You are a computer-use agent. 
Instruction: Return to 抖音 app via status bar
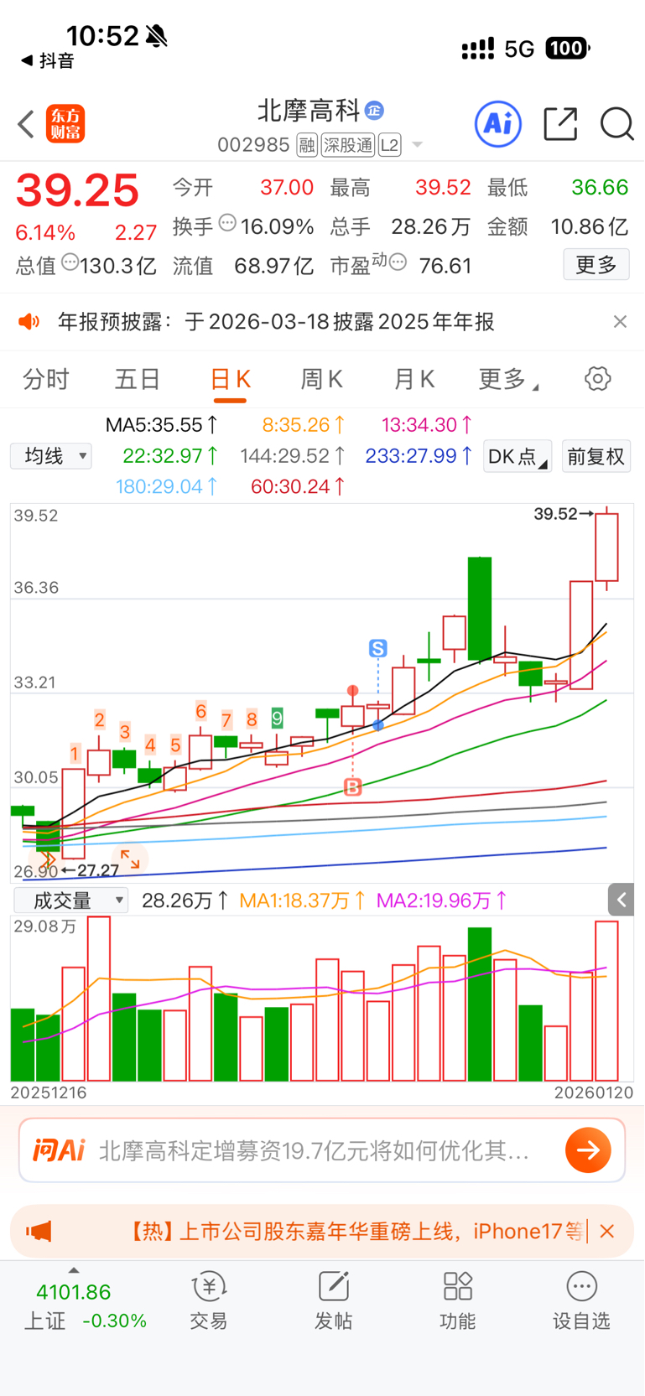tap(48, 60)
